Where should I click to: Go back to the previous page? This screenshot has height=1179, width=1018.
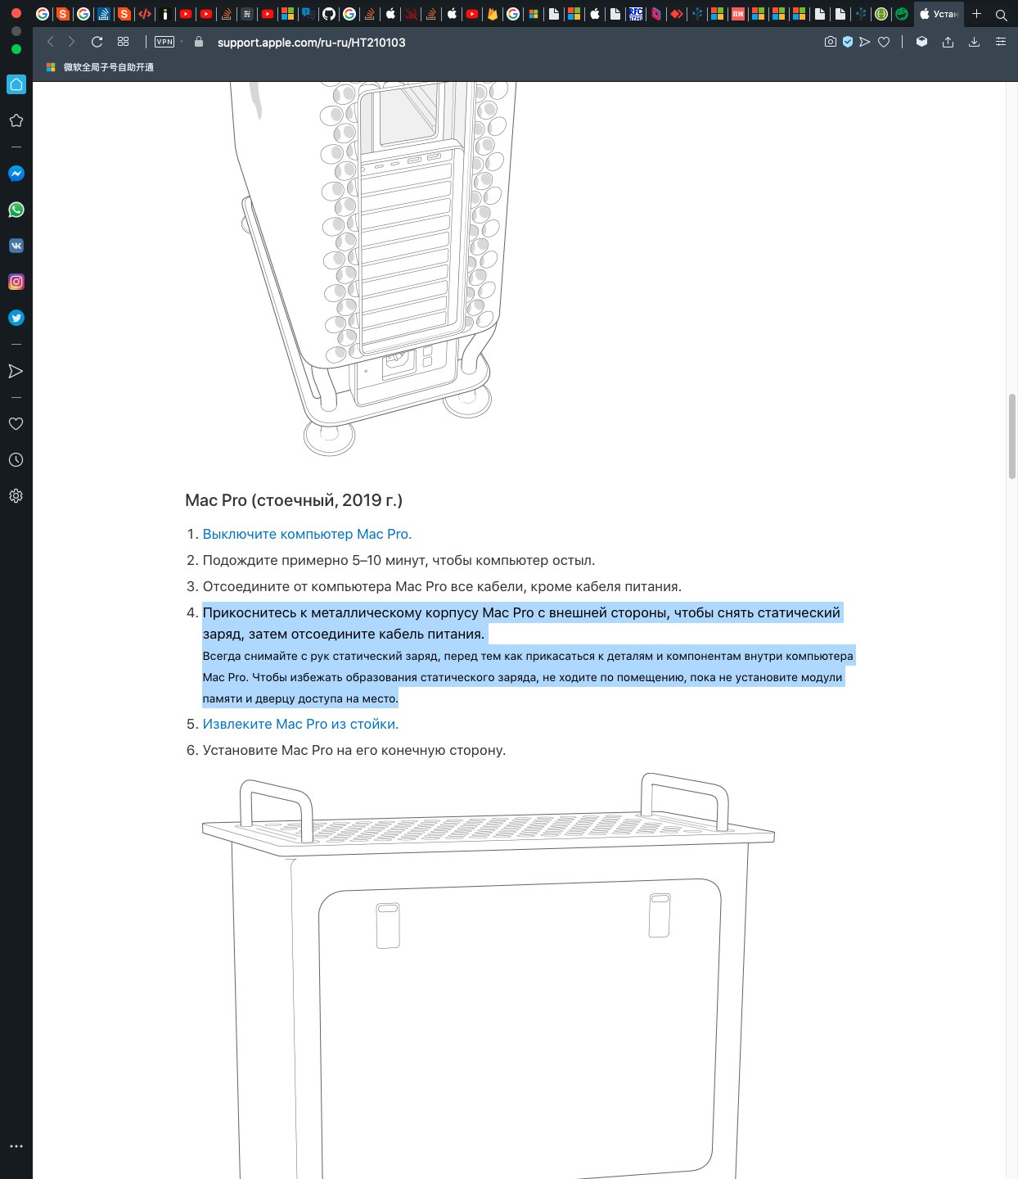coord(51,42)
